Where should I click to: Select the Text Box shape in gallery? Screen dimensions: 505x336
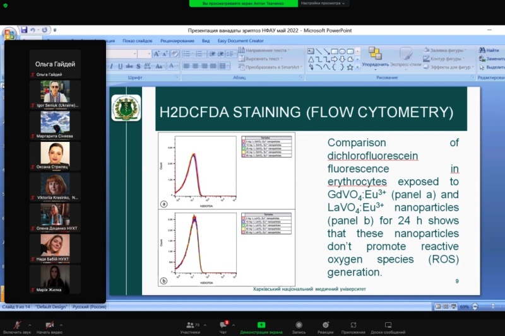coord(311,51)
